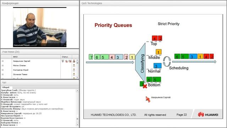This screenshot has width=227, height=128.
Task: Click the chat scroll-down arrow
Action: (77, 125)
